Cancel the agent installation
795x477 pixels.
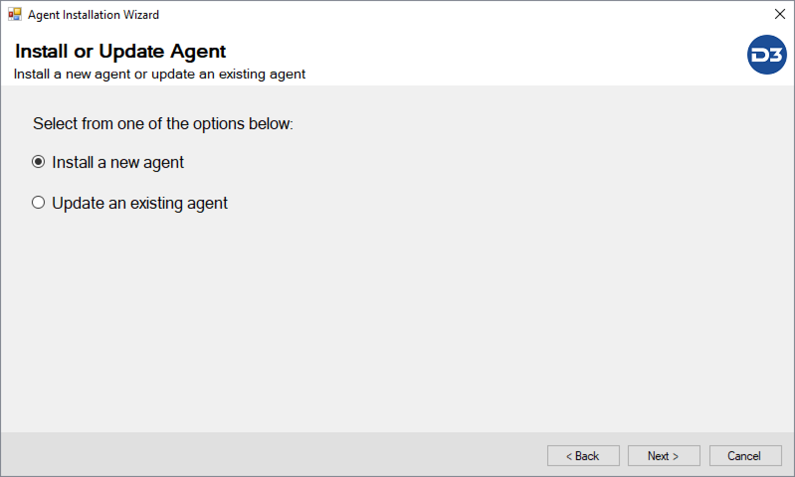click(745, 456)
